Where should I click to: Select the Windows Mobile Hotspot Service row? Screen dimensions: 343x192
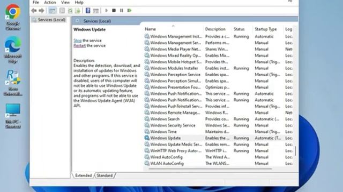pos(218,62)
